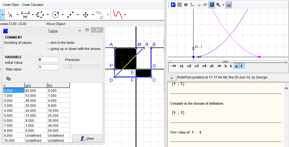
Task: Select the segment AB tool
Action: point(25,15)
